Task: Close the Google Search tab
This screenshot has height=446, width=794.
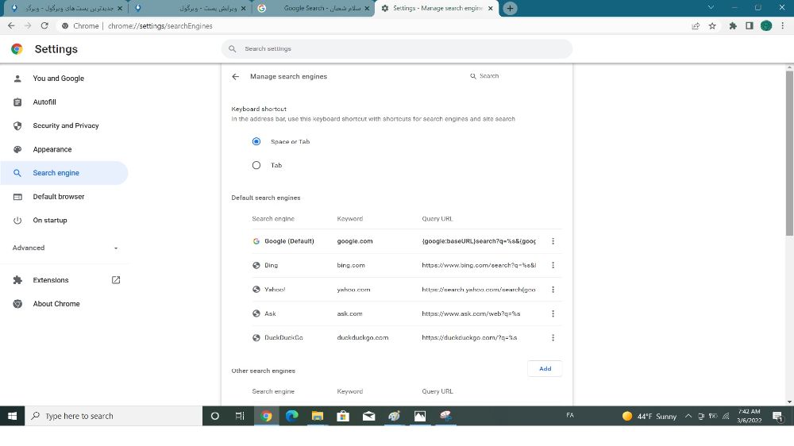Action: pos(367,8)
